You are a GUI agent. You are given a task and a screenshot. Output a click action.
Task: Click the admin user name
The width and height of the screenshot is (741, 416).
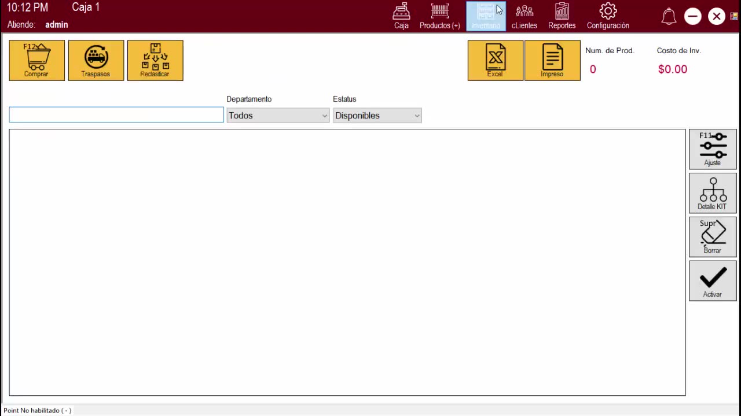point(57,25)
